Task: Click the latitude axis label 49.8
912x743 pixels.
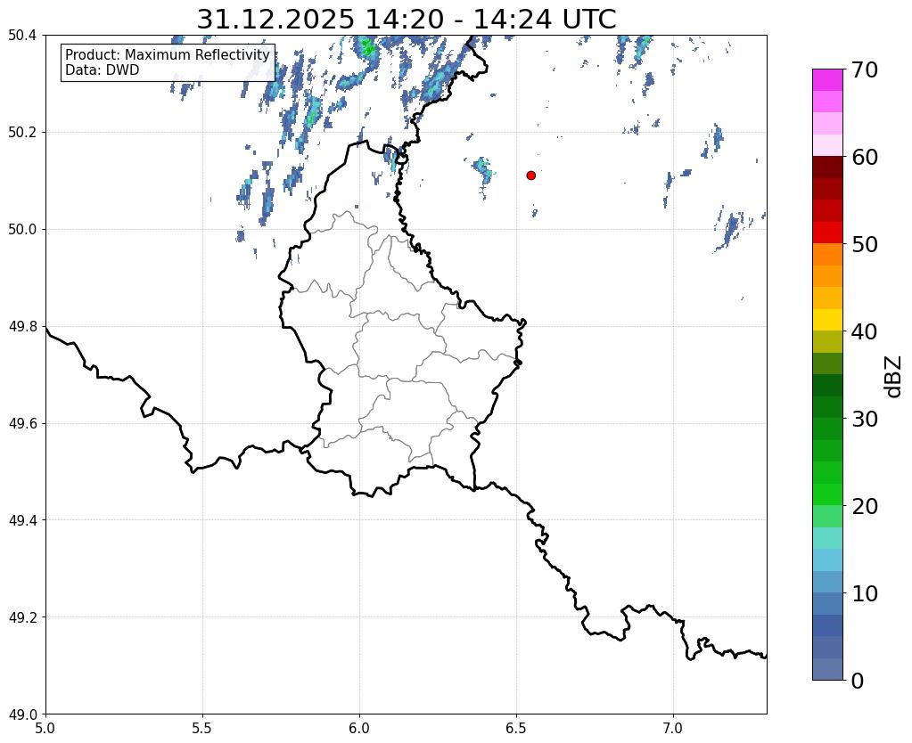Action: [22, 327]
